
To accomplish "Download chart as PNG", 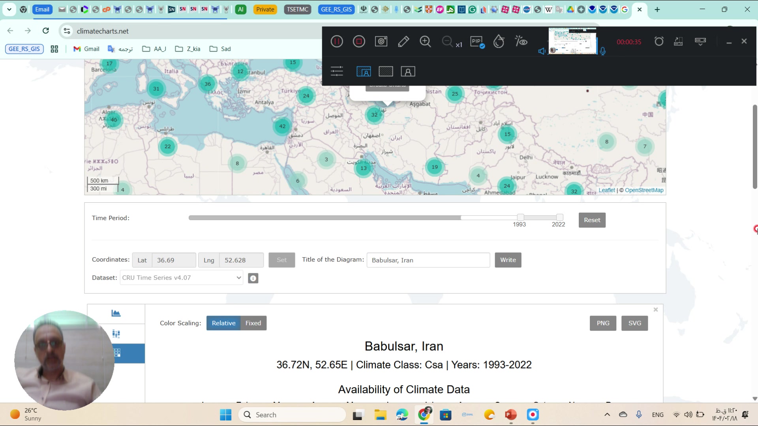I will coord(603,323).
